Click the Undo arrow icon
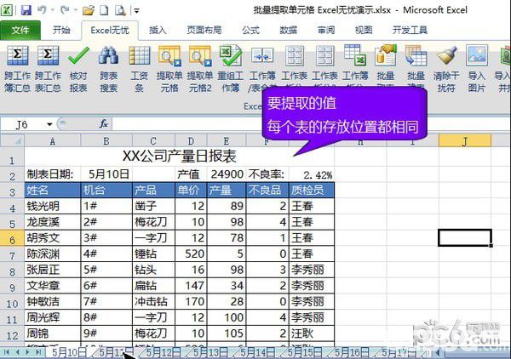The image size is (511, 359). pyautogui.click(x=42, y=9)
